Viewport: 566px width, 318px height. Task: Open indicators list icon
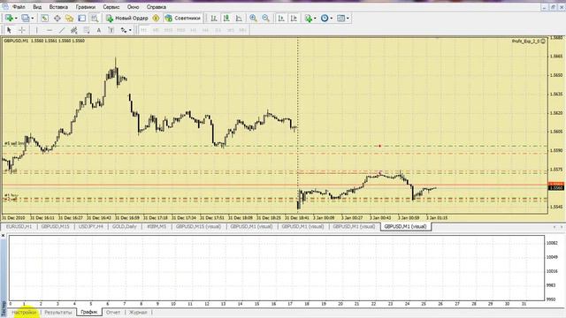coord(309,18)
